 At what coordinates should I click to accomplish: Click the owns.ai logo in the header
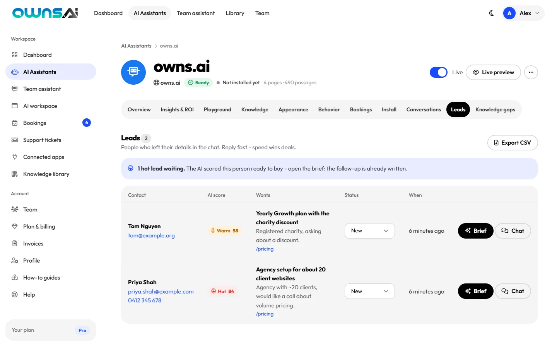(x=45, y=13)
